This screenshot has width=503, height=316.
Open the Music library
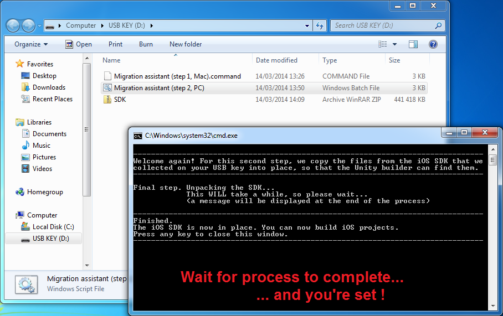click(x=42, y=146)
